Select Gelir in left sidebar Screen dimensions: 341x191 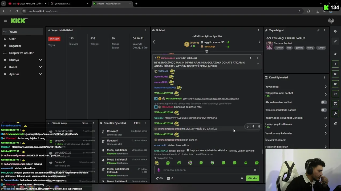(23, 39)
